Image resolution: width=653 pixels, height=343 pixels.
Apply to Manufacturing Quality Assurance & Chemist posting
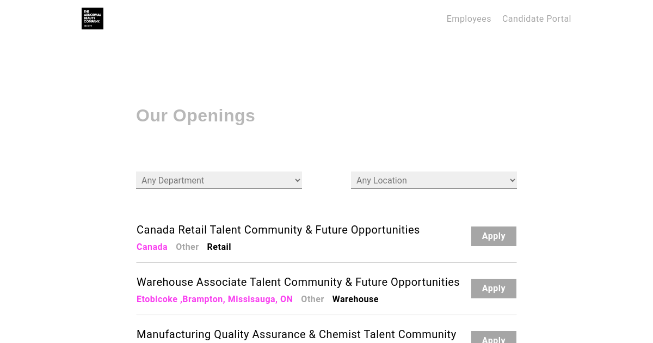click(494, 338)
